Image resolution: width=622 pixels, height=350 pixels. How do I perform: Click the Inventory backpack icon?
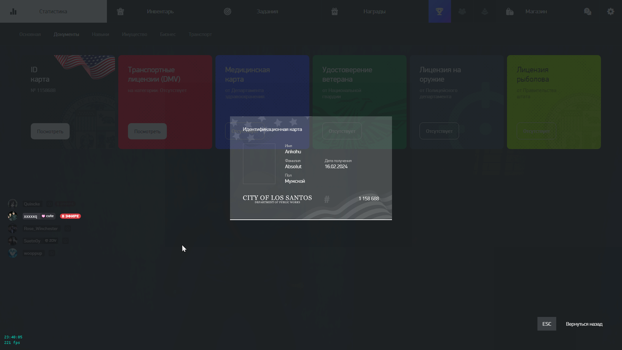point(121,11)
